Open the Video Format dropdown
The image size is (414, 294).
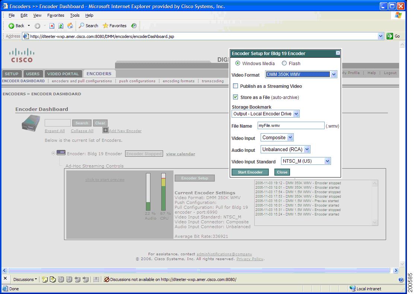click(x=334, y=74)
